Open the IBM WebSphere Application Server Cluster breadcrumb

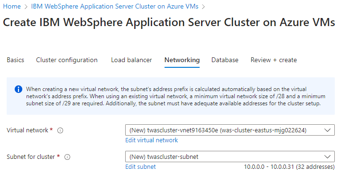tap(115, 6)
